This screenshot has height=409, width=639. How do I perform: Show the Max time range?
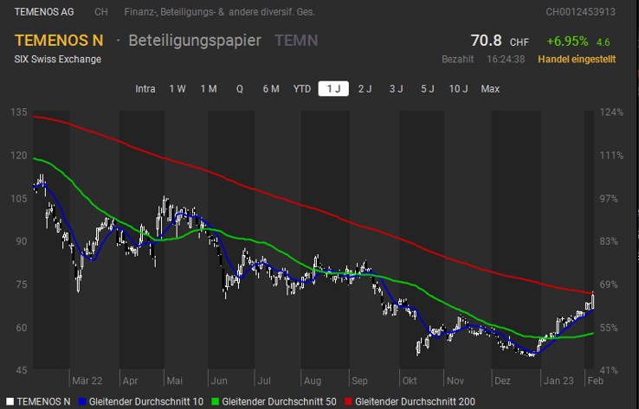(490, 89)
